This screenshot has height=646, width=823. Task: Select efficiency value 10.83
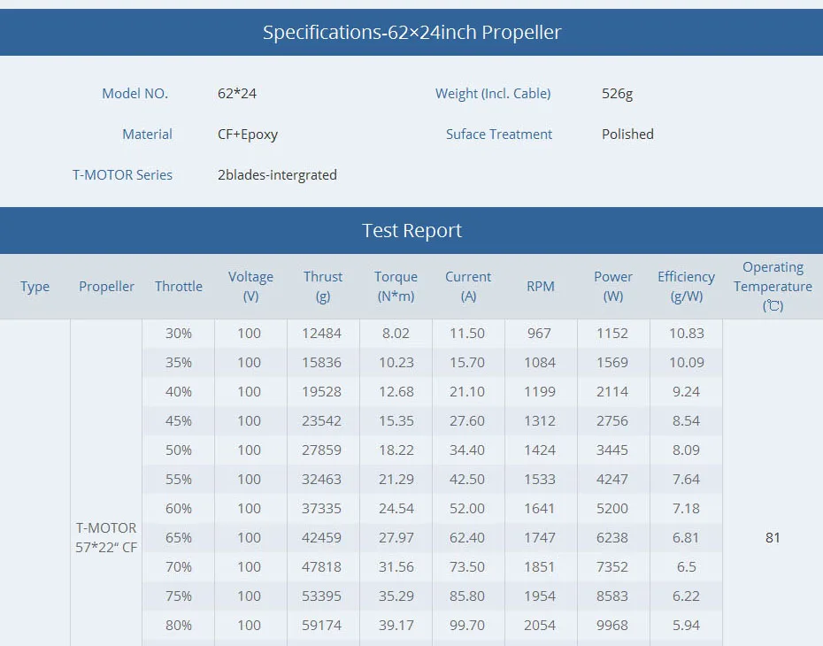[687, 334]
